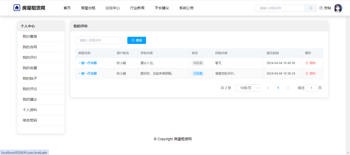Select 预约看房 in sidebar
This screenshot has width=350, height=155.
(x=30, y=37)
